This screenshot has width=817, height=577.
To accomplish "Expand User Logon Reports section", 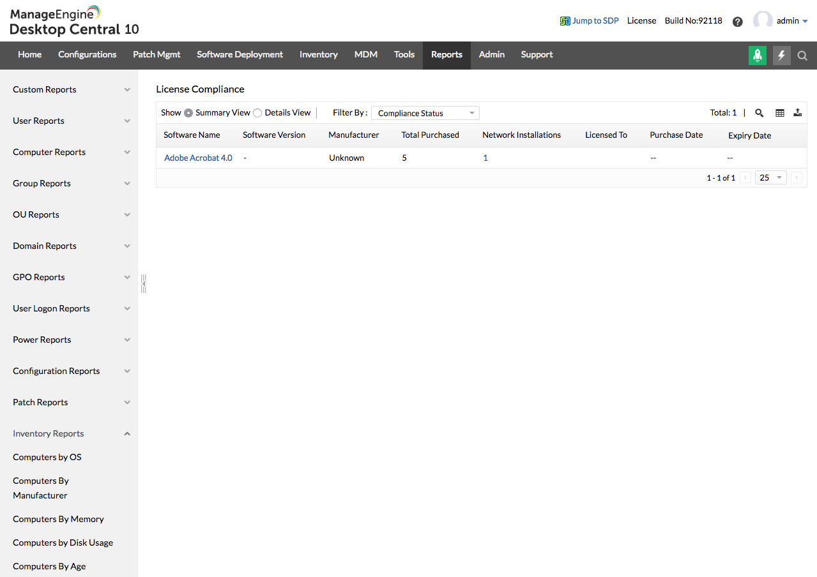I will 69,308.
